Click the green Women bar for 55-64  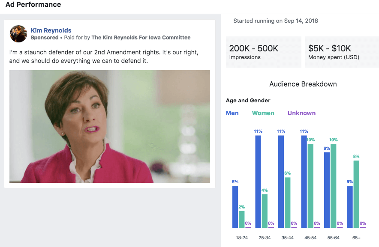pos(334,185)
